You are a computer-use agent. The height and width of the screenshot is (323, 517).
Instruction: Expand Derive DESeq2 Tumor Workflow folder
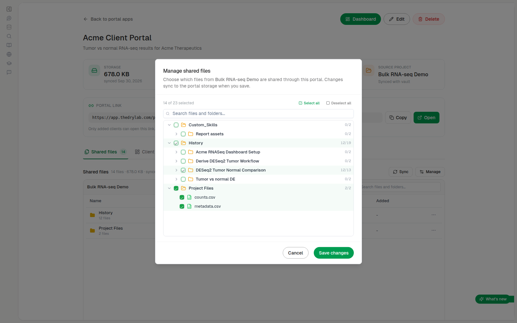[176, 161]
